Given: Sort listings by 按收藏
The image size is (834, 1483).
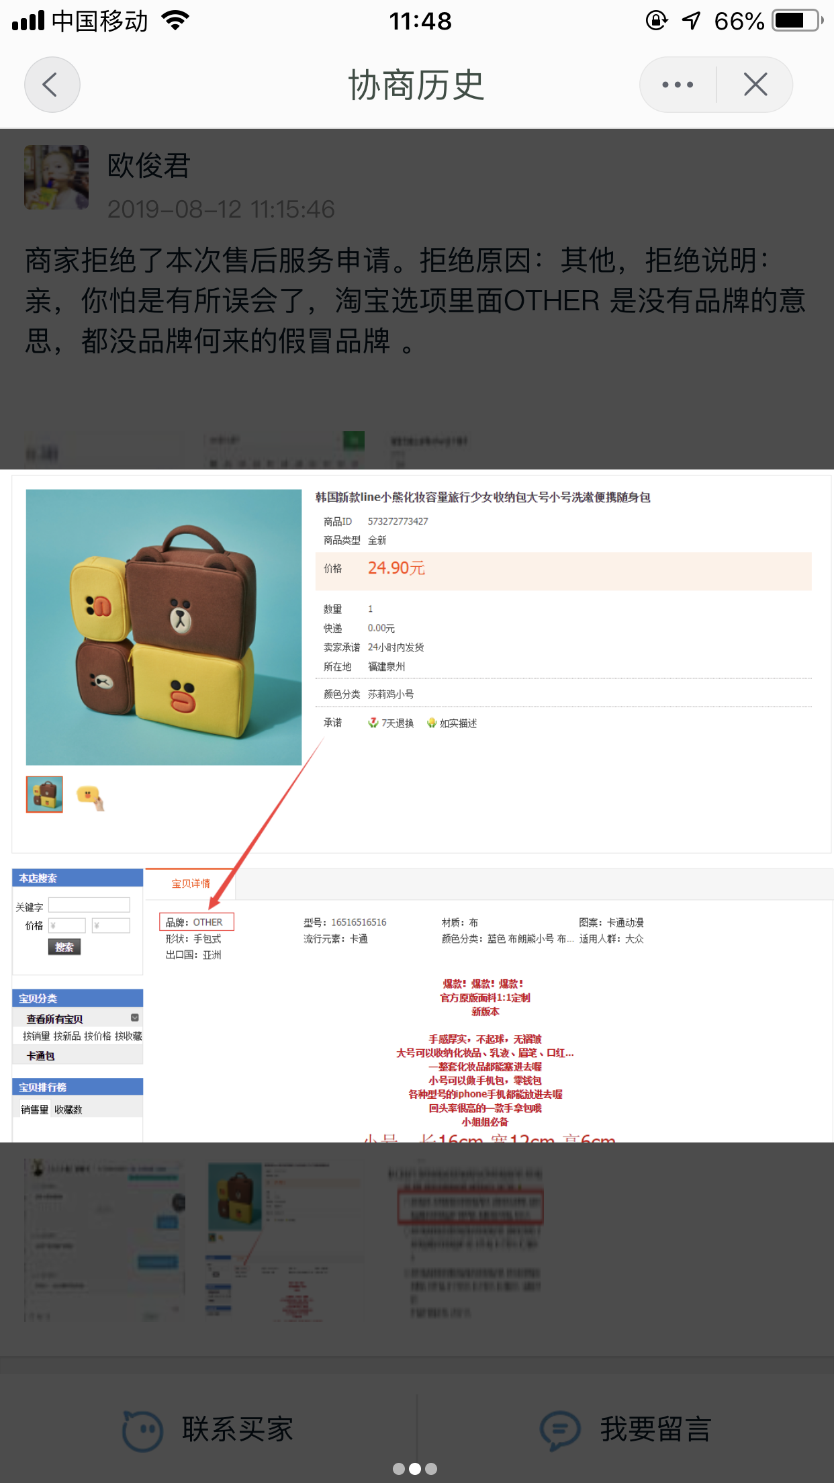Looking at the screenshot, I should click(128, 1036).
